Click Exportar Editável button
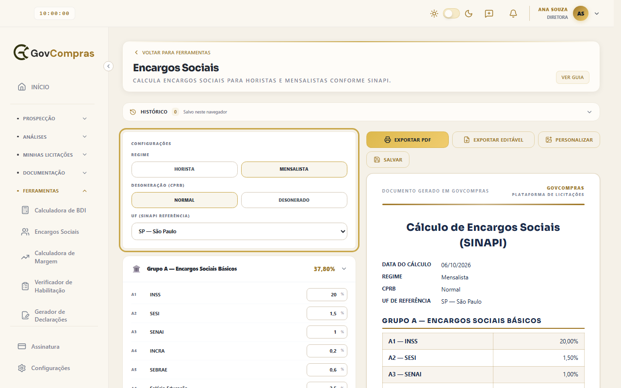The image size is (621, 388). point(493,140)
